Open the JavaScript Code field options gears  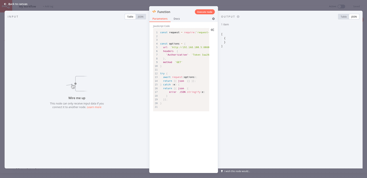click(x=212, y=30)
